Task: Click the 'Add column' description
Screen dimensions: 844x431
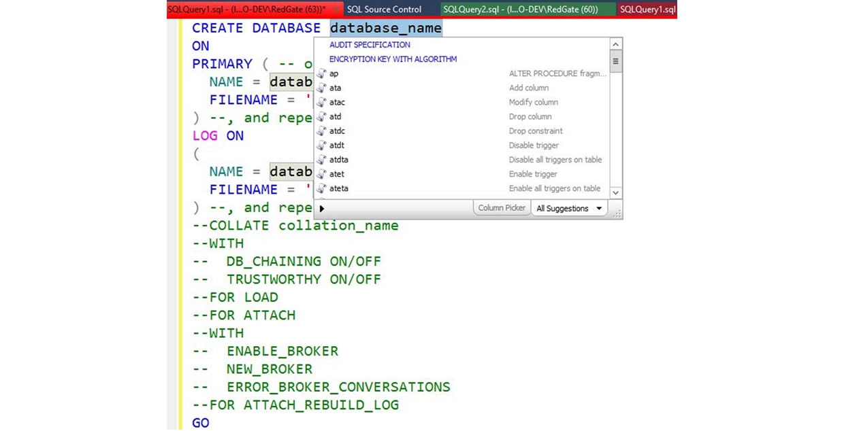Action: click(529, 88)
